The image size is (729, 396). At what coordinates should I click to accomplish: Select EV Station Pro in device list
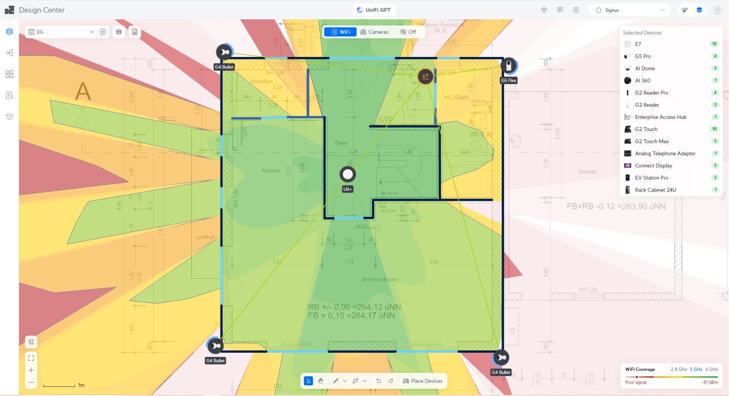671,178
